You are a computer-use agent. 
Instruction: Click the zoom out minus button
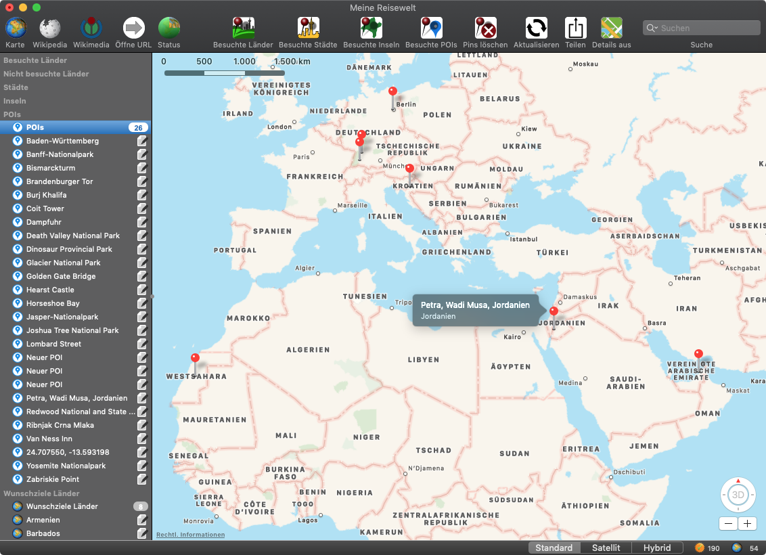[728, 523]
